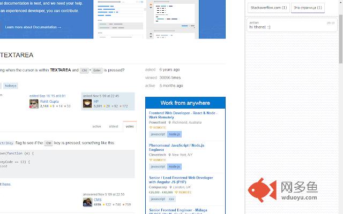This screenshot has width=343, height=214.
Task: Open the Senior / Lead Frontend Web Developer job
Action: pyautogui.click(x=181, y=180)
